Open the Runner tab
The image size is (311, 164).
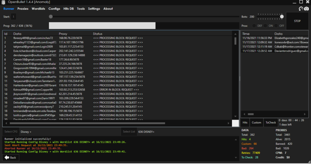[9, 9]
